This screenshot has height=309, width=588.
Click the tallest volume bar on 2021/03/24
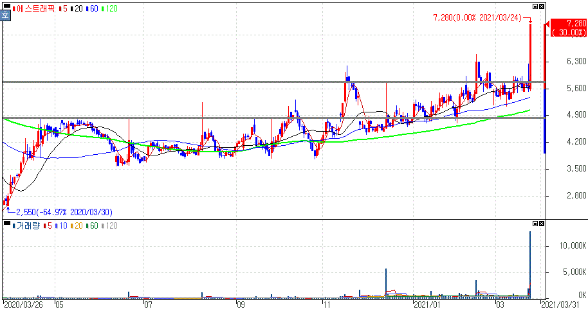click(530, 265)
